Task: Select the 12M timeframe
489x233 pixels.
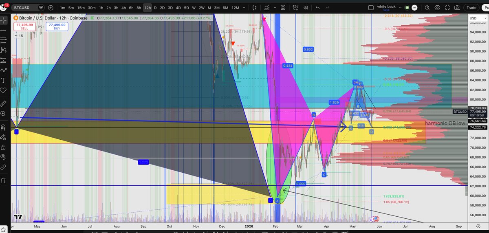Action: click(x=235, y=7)
